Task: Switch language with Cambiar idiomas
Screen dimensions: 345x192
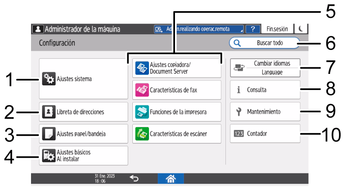Action: (265, 68)
